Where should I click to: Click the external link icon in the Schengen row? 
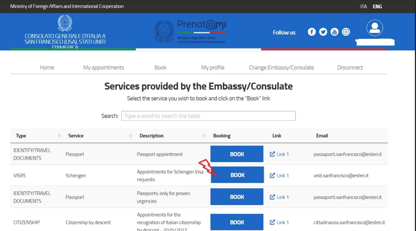click(272, 175)
